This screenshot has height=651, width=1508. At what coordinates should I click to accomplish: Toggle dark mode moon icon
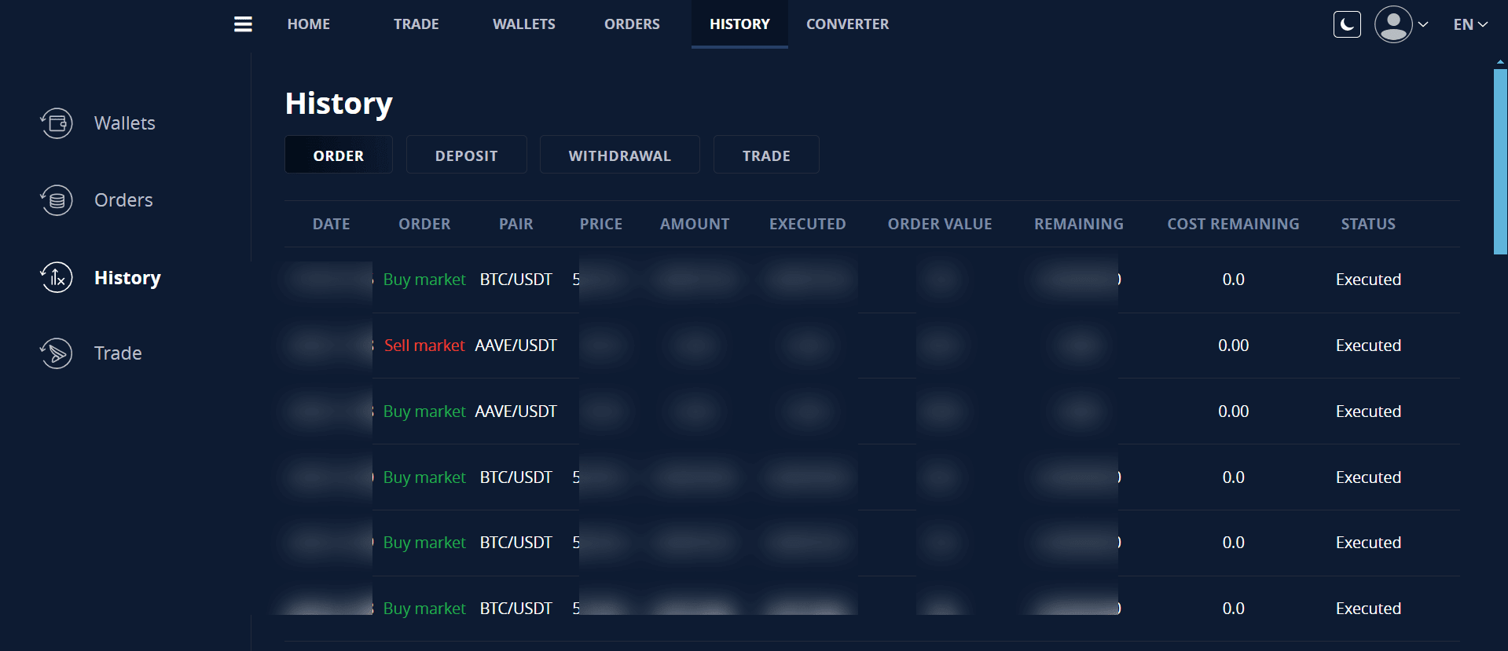click(1347, 24)
